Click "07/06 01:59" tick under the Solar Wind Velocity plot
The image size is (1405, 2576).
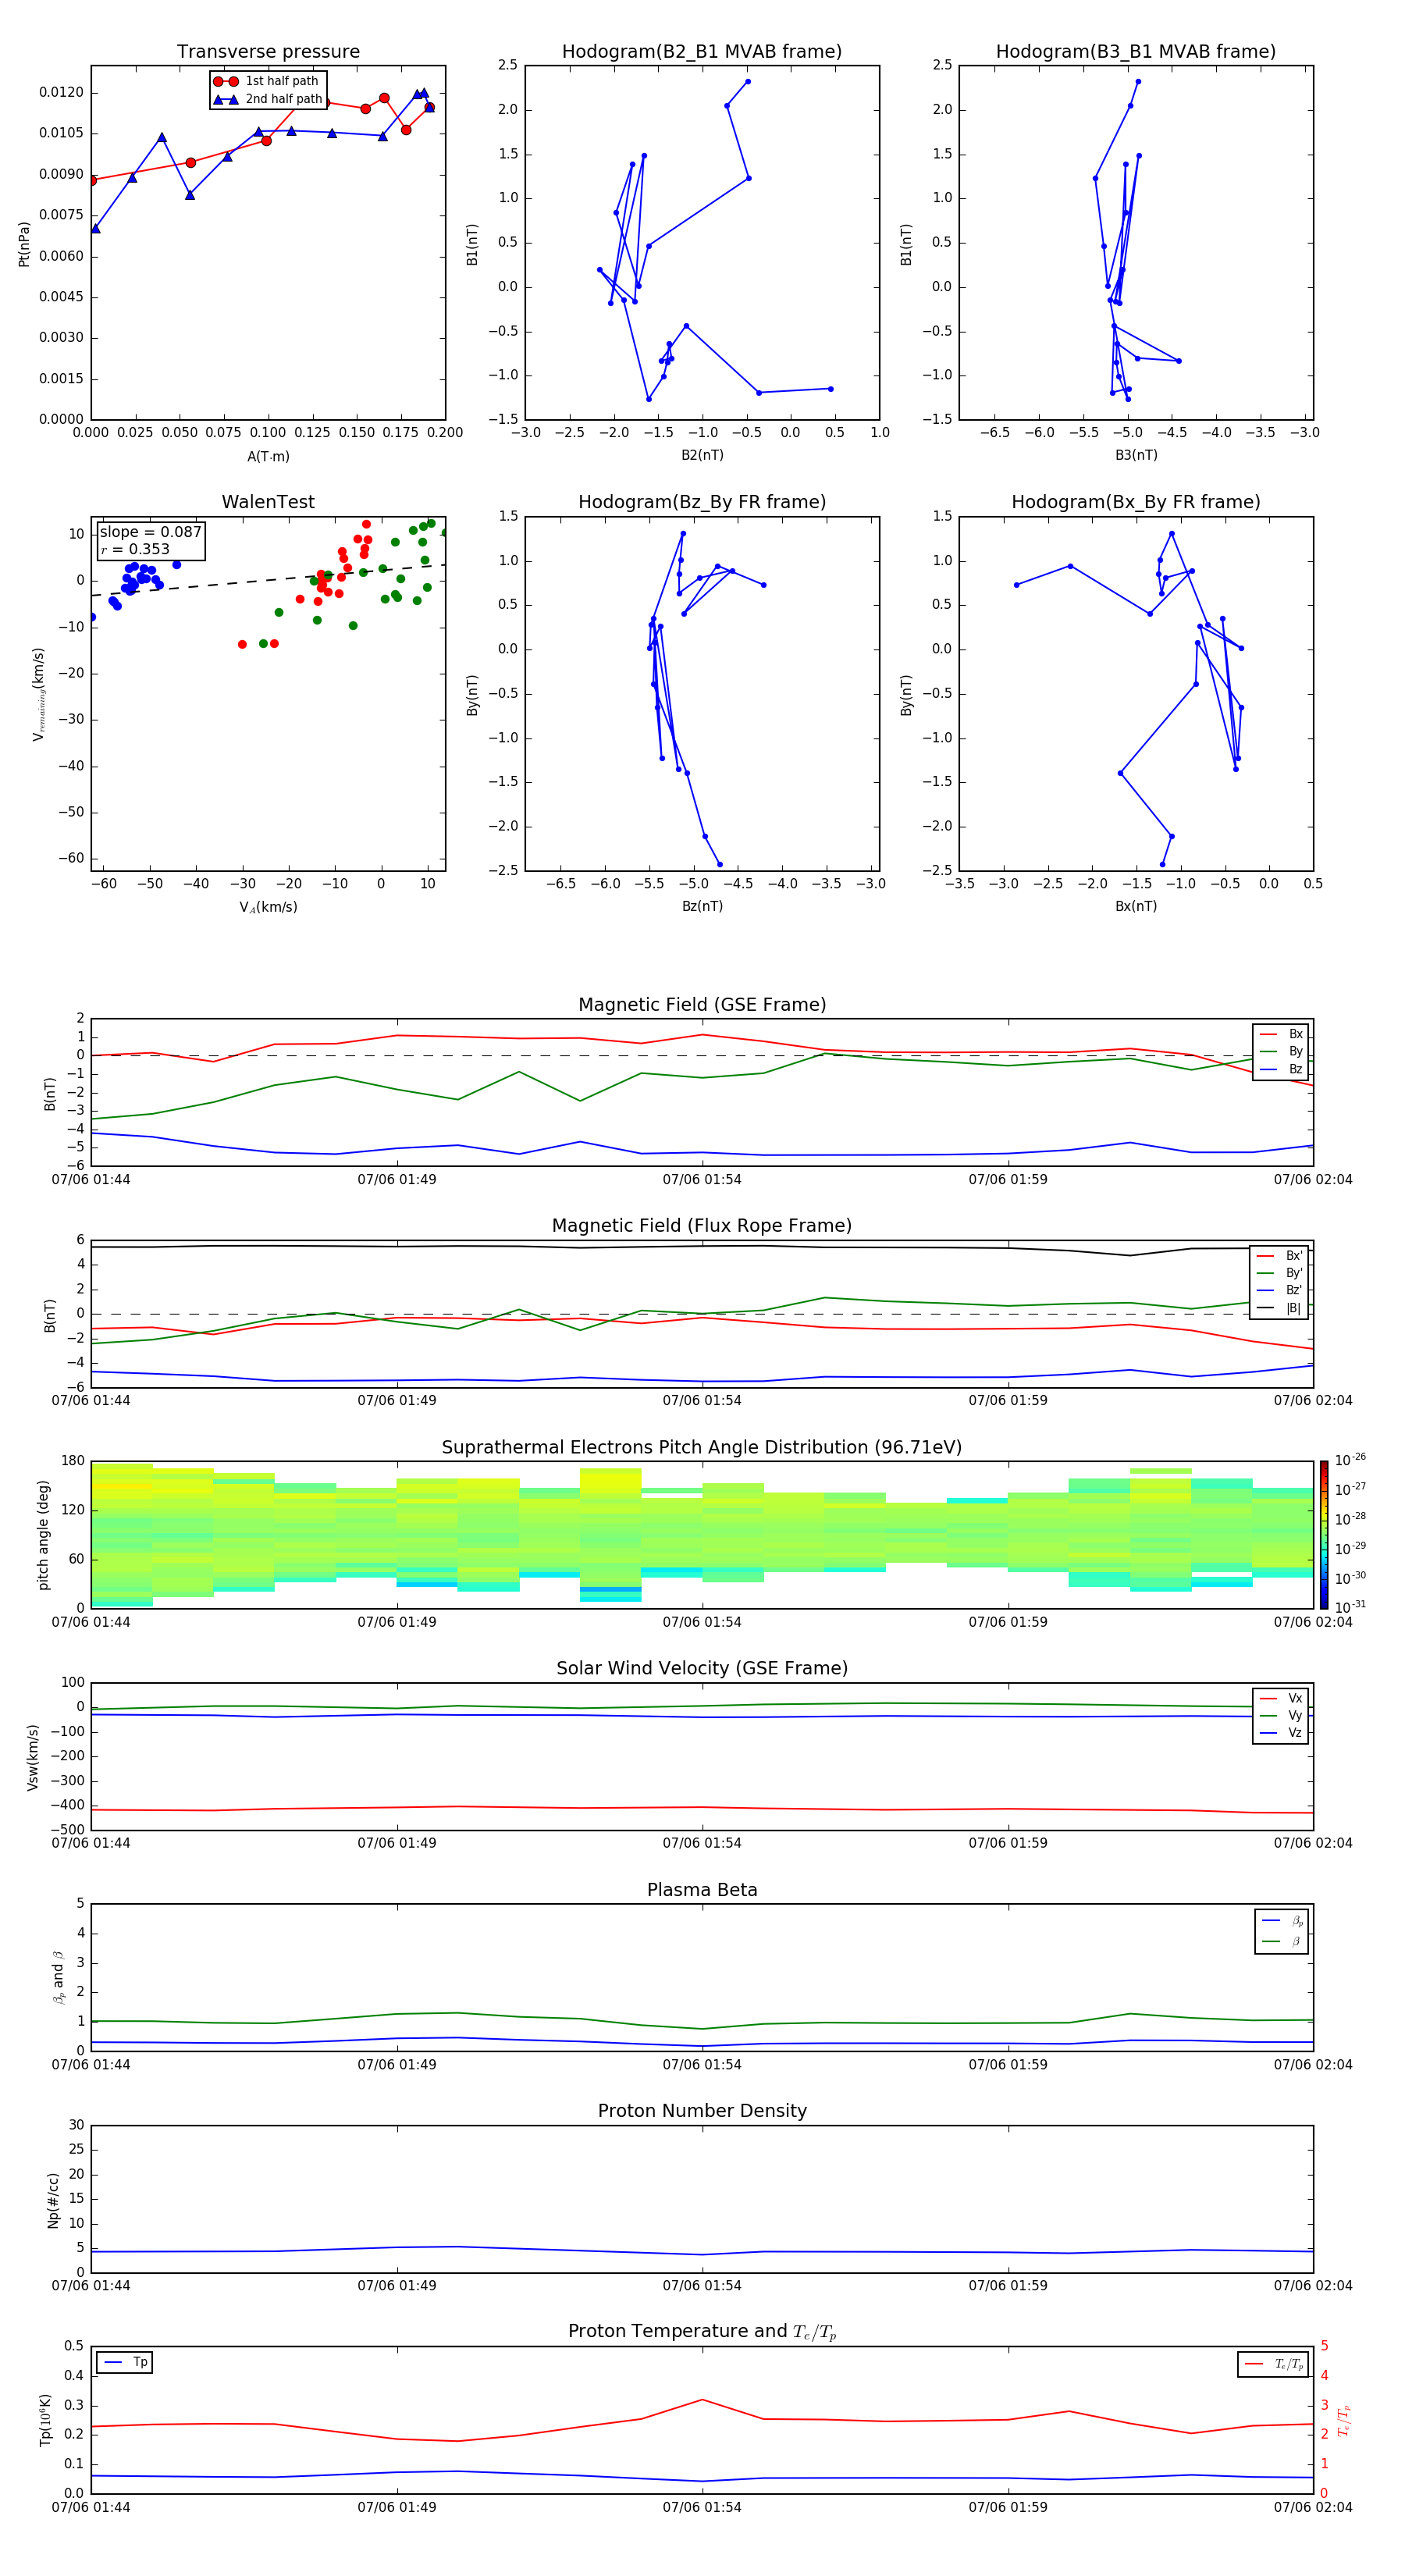tap(1008, 1843)
